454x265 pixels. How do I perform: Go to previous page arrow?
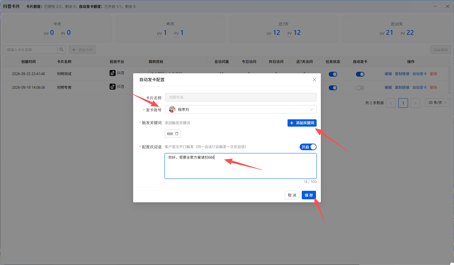click(391, 103)
